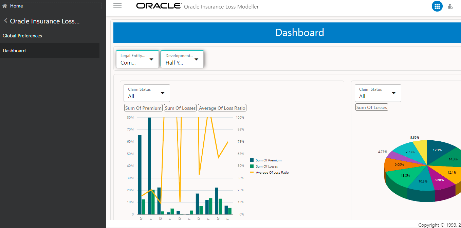Screen dimensions: 461x228
Task: Click the pie slice labeled 9.73%
Action: [410, 152]
